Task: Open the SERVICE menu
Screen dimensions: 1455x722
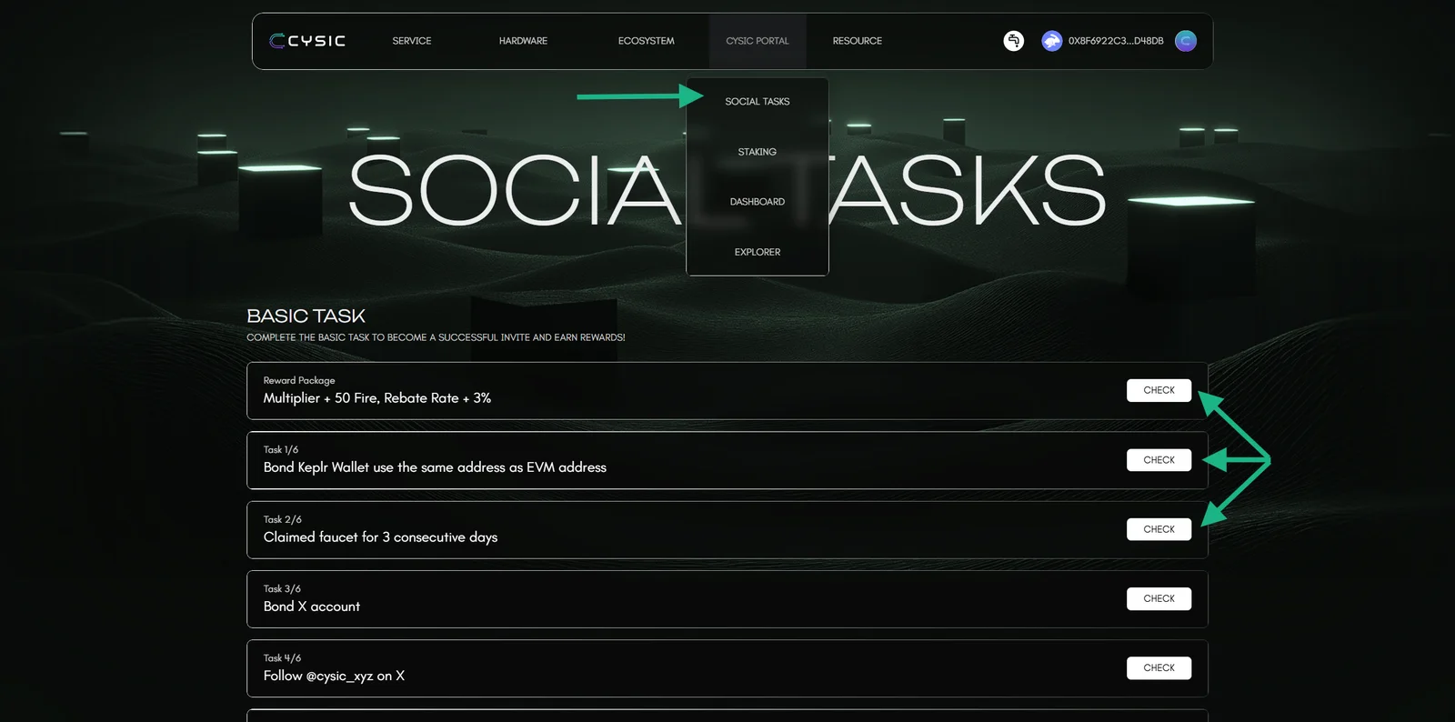Action: (412, 41)
